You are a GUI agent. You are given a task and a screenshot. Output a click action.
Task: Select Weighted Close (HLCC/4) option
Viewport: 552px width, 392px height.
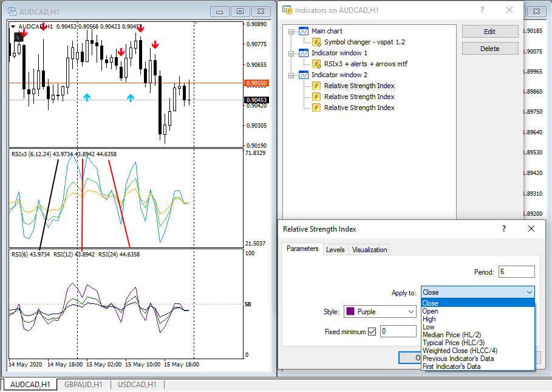tap(460, 351)
